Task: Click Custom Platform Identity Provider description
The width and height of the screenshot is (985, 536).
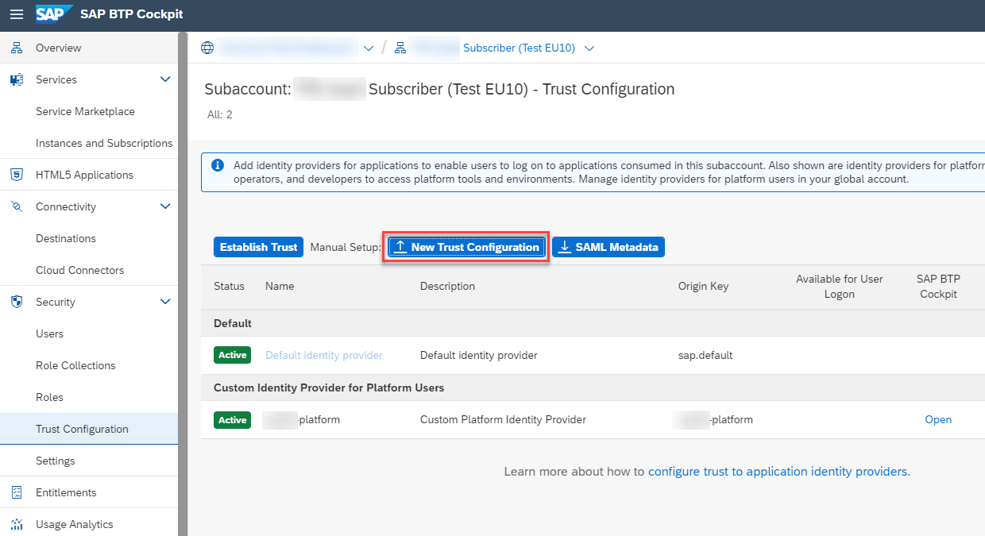Action: 503,419
